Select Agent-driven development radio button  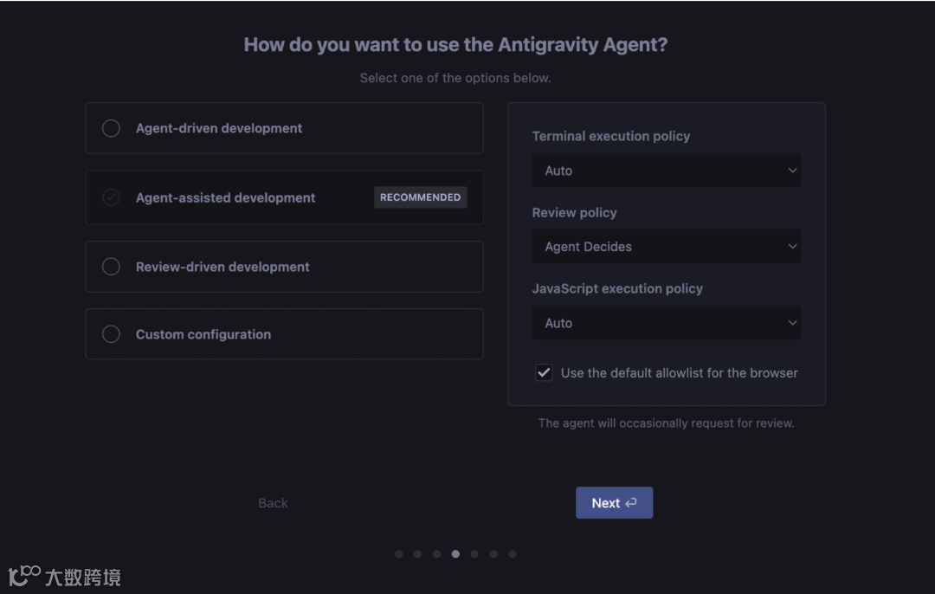111,128
